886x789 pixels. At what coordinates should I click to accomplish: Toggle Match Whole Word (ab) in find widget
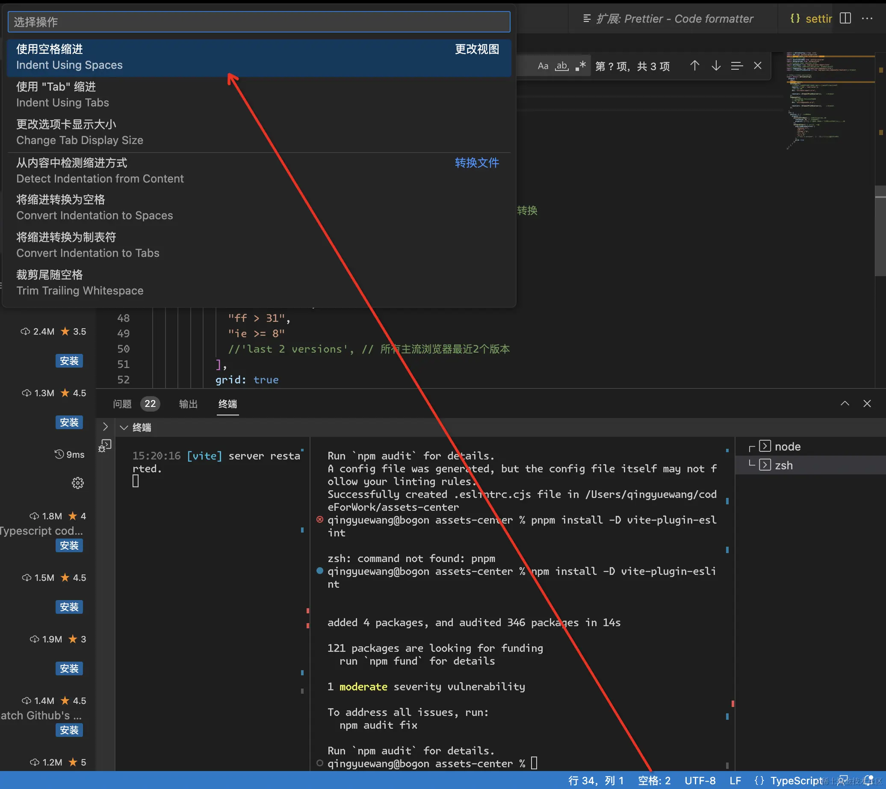click(x=561, y=66)
